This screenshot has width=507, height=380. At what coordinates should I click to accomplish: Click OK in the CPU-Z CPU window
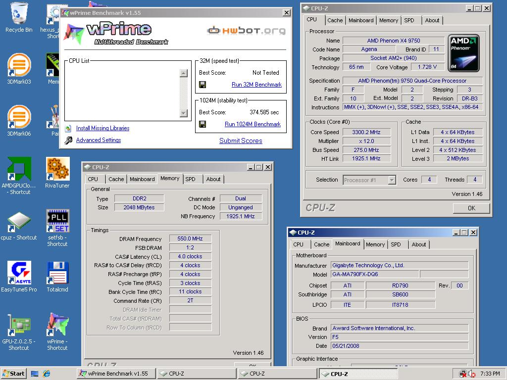click(x=471, y=208)
